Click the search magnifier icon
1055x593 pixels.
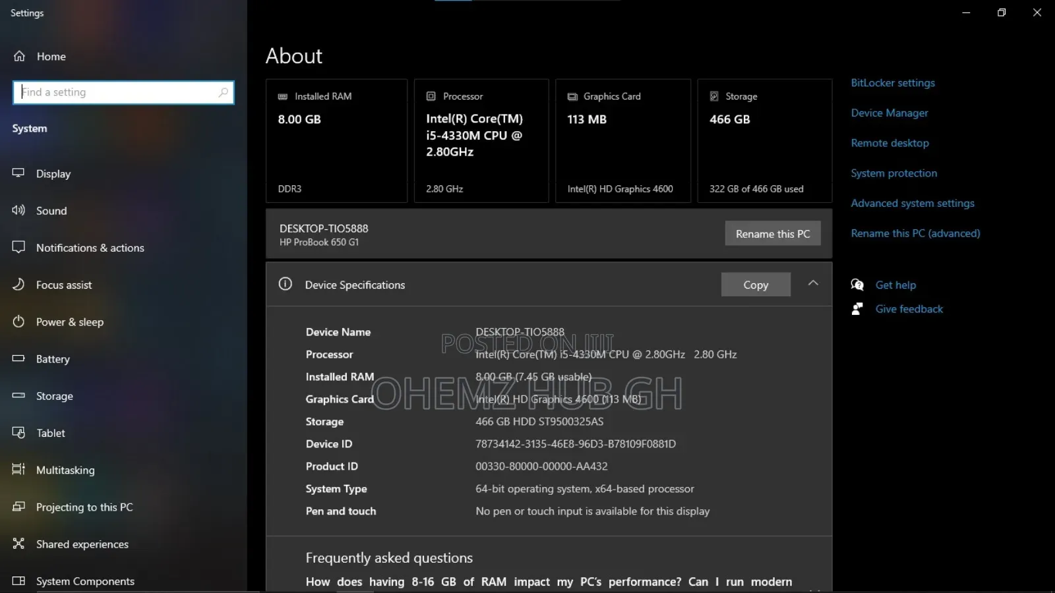(224, 92)
